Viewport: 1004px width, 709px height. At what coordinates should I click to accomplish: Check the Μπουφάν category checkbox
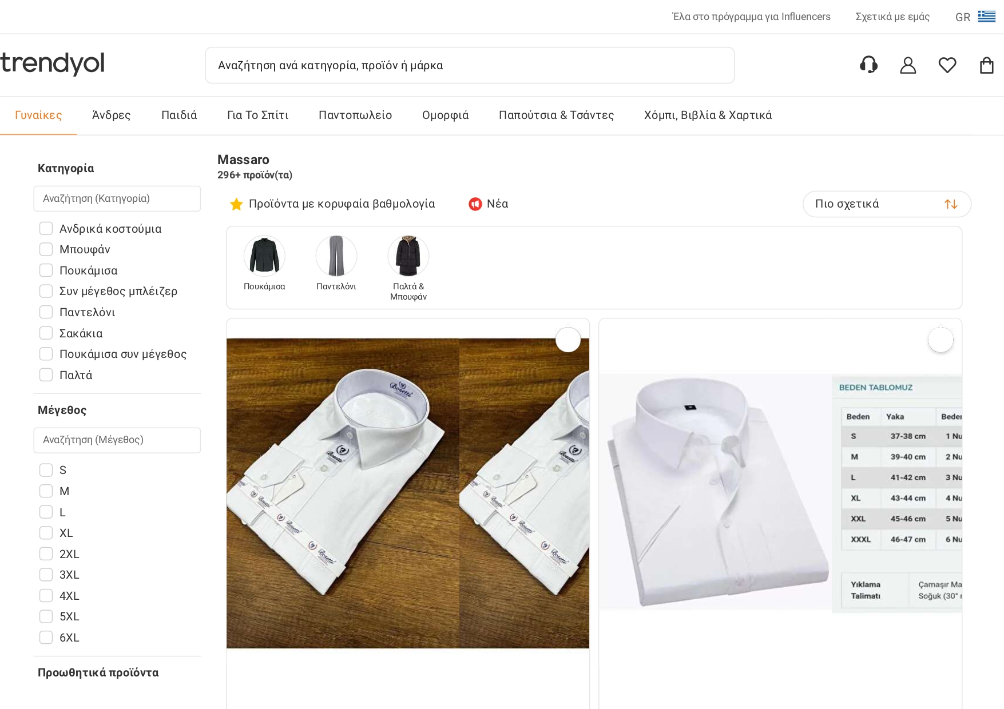click(46, 249)
